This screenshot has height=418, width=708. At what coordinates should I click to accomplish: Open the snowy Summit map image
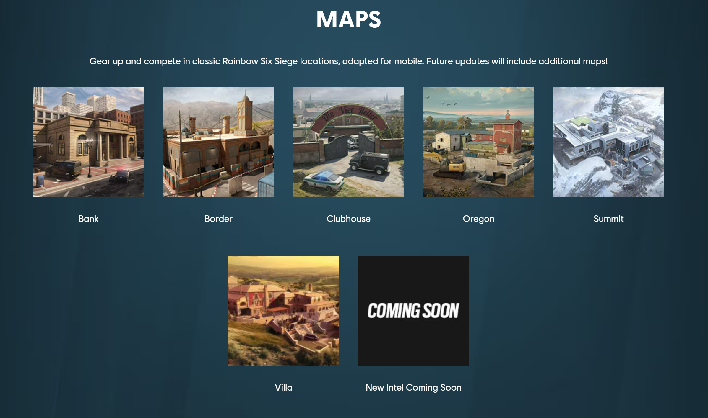click(608, 142)
